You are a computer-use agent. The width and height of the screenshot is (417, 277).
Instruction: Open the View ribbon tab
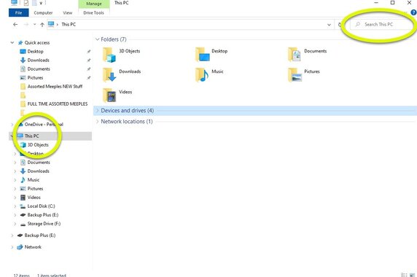[x=68, y=13]
